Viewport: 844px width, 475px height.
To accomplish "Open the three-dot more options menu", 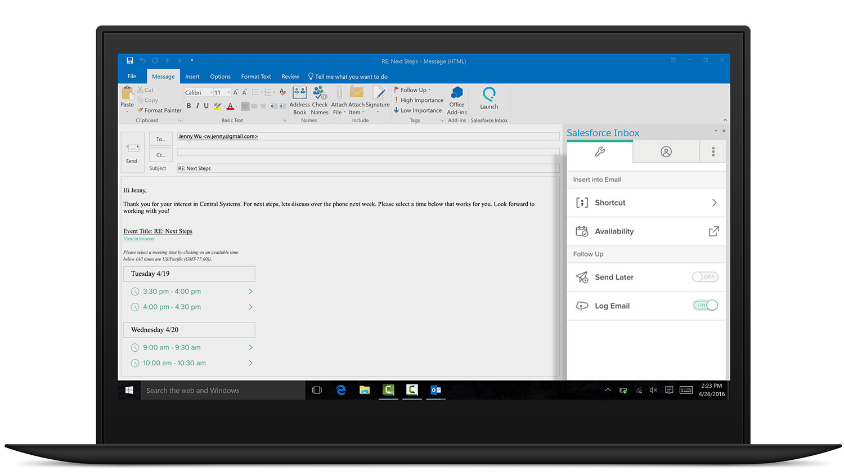I will coord(713,151).
